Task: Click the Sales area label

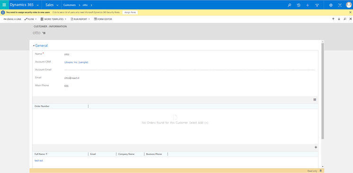Action: (50, 5)
